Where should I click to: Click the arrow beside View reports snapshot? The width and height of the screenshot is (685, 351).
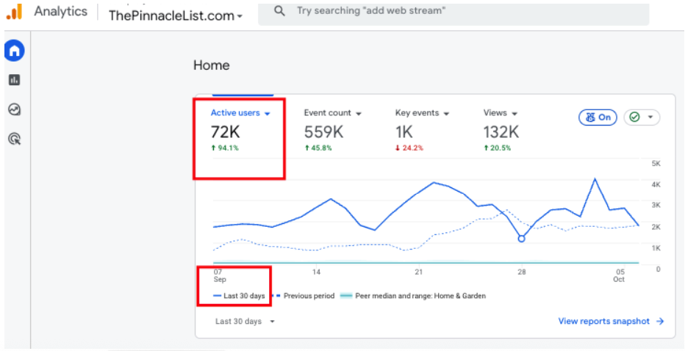pyautogui.click(x=660, y=321)
